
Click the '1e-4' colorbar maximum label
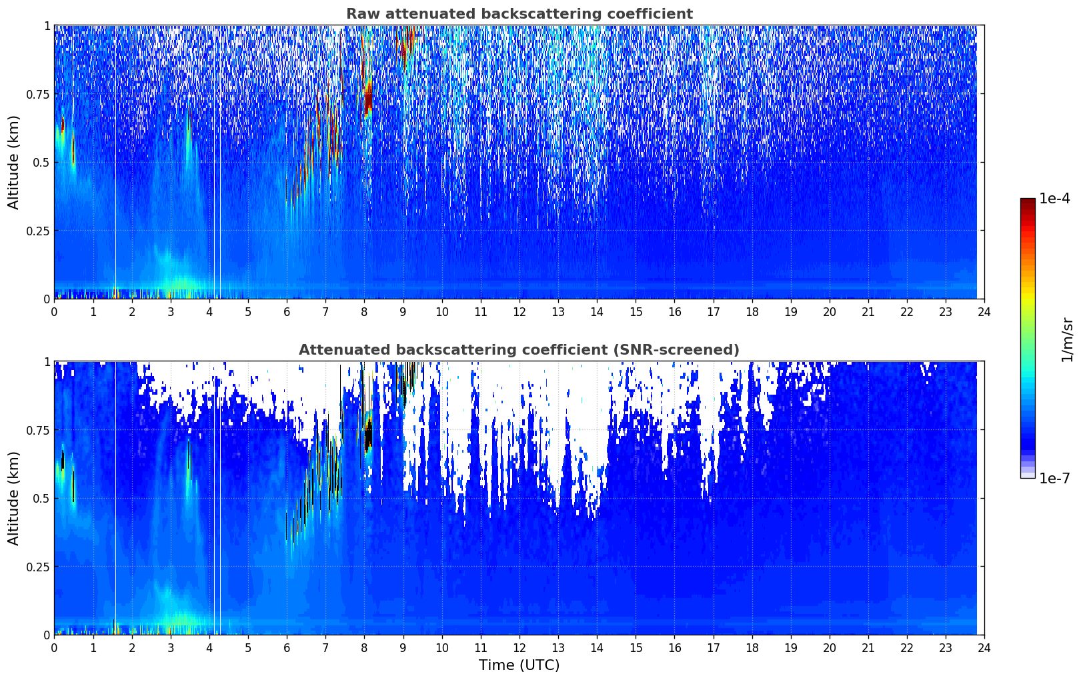click(x=1054, y=199)
